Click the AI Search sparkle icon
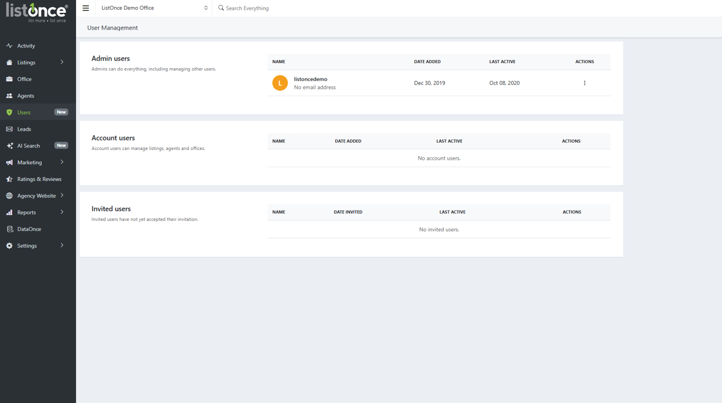The width and height of the screenshot is (722, 403). [x=9, y=145]
